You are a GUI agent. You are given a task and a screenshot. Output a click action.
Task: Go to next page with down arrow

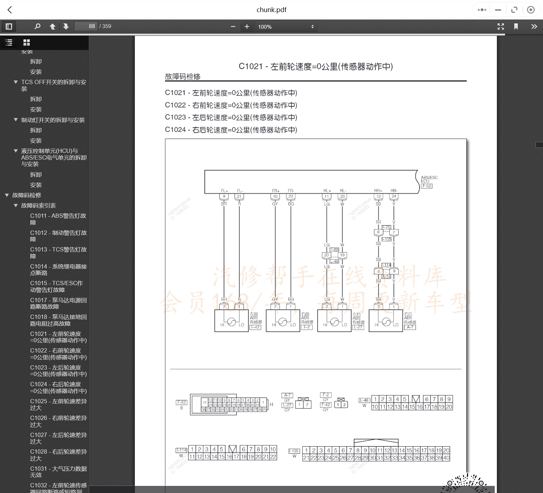66,26
